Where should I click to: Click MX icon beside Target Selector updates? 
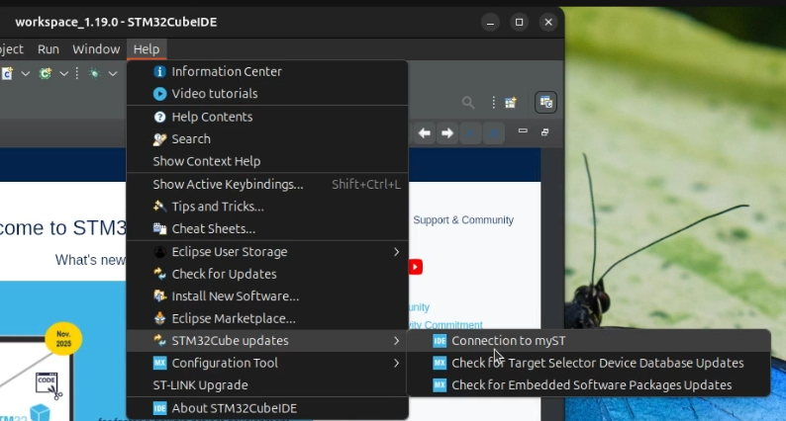click(440, 363)
